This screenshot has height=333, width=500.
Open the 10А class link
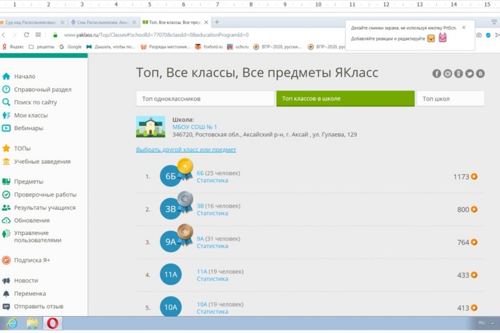(x=202, y=304)
